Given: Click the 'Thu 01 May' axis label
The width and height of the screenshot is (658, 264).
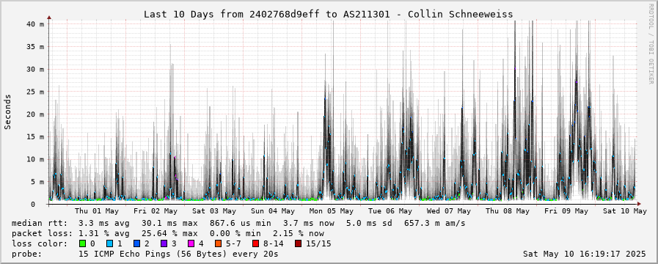Looking at the screenshot, I should 97,211.
